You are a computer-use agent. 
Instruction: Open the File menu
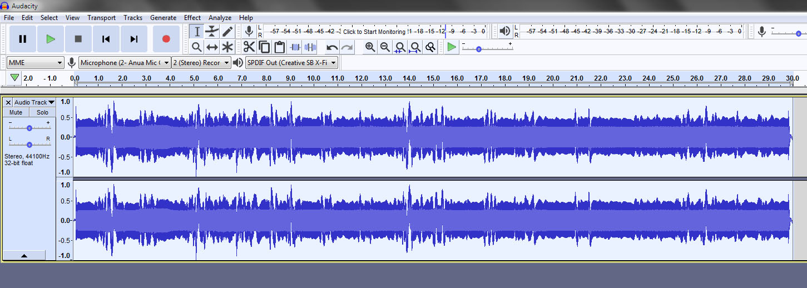tap(9, 18)
